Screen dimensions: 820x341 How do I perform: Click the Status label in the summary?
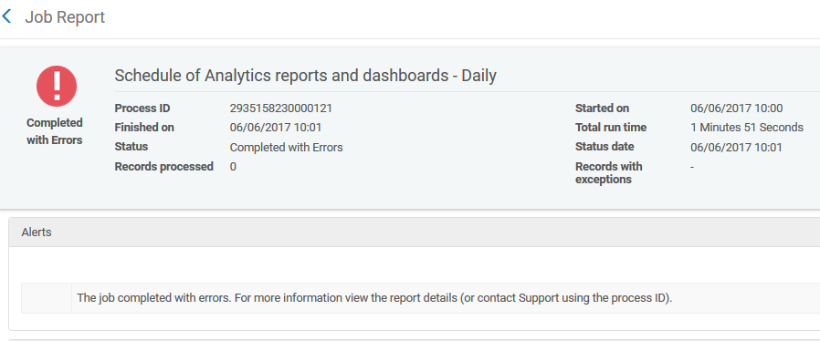(131, 147)
